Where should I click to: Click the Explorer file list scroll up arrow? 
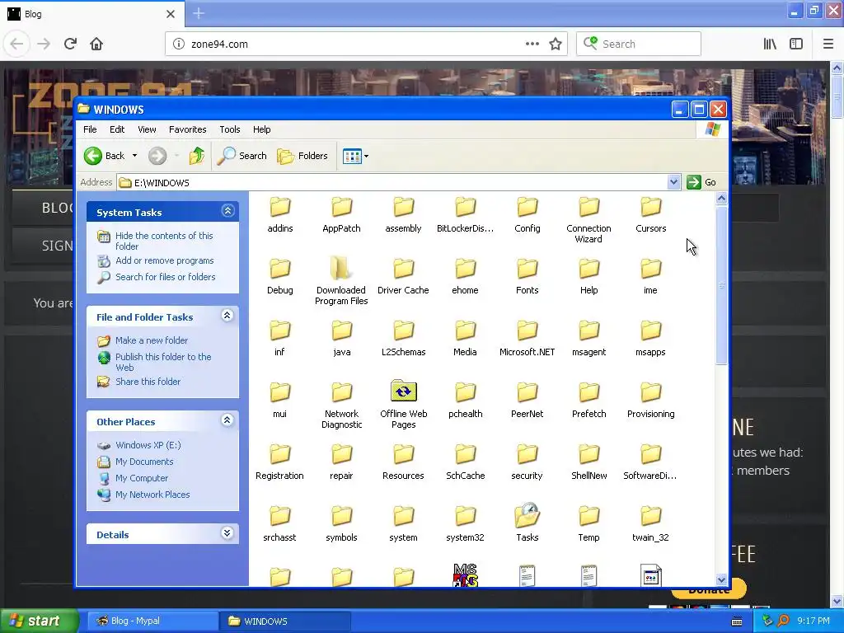click(x=721, y=199)
